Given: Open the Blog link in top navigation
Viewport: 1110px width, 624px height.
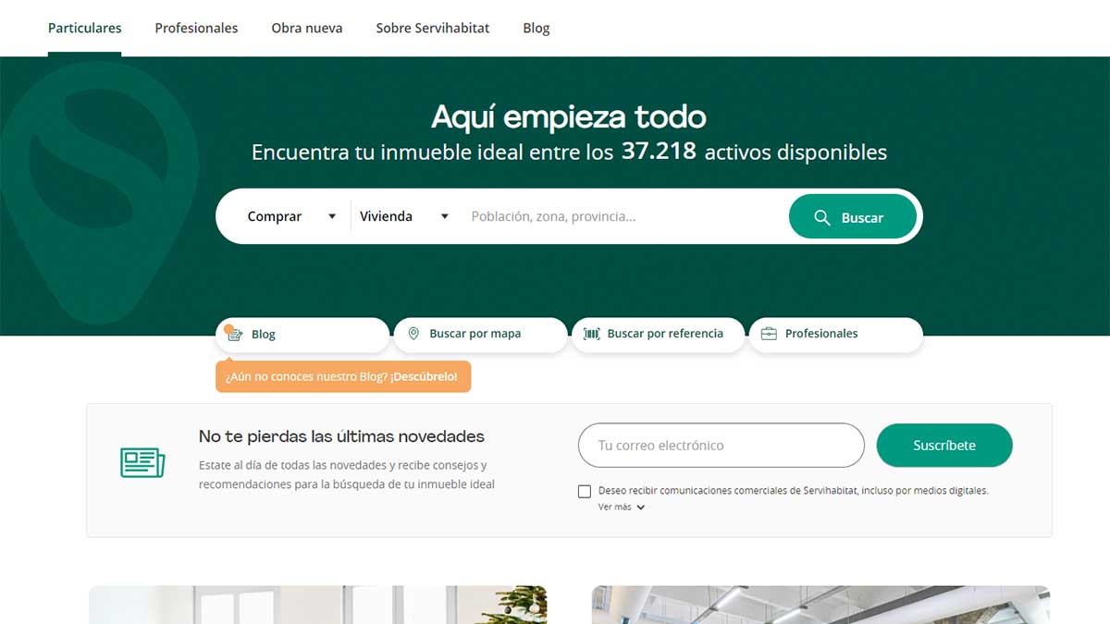Looking at the screenshot, I should 536,28.
